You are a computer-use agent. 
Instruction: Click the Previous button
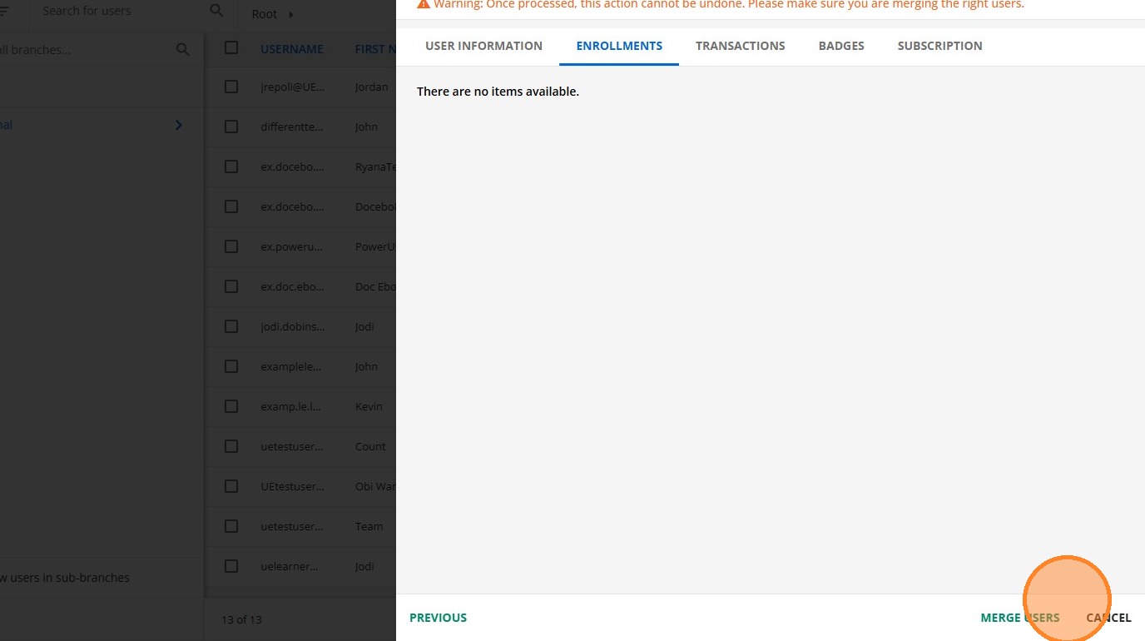438,618
